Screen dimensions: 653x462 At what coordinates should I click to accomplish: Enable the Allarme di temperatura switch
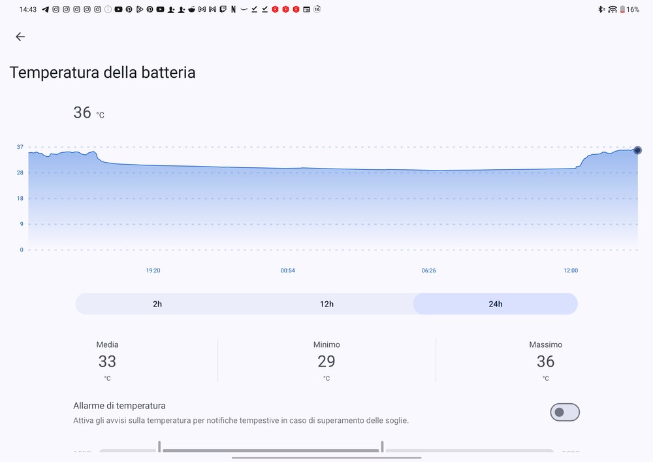565,412
